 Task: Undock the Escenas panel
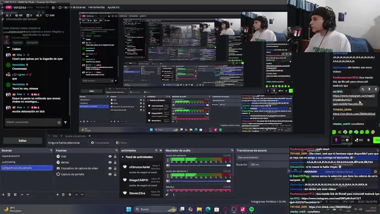point(51,150)
